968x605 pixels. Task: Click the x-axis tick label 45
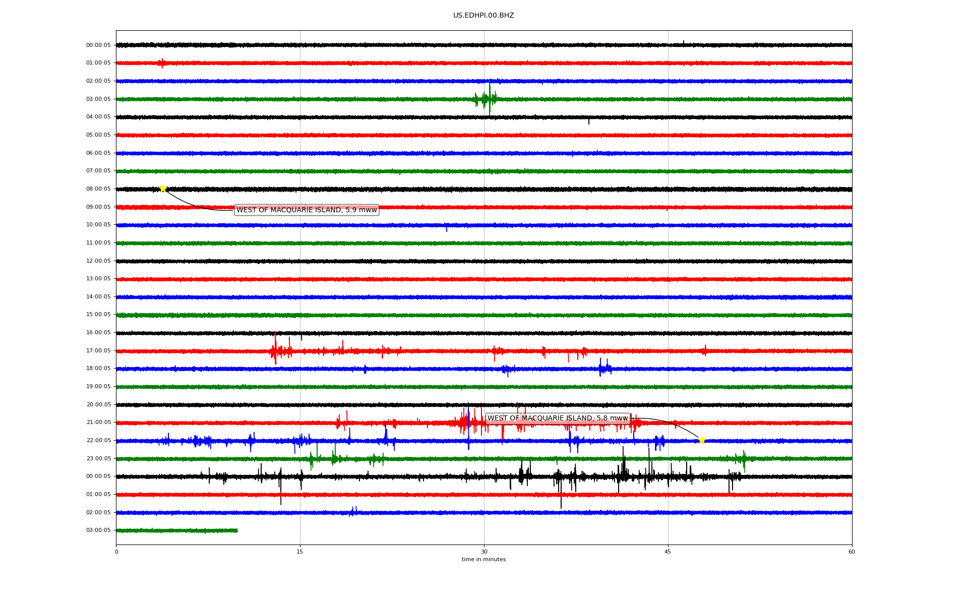tap(668, 552)
